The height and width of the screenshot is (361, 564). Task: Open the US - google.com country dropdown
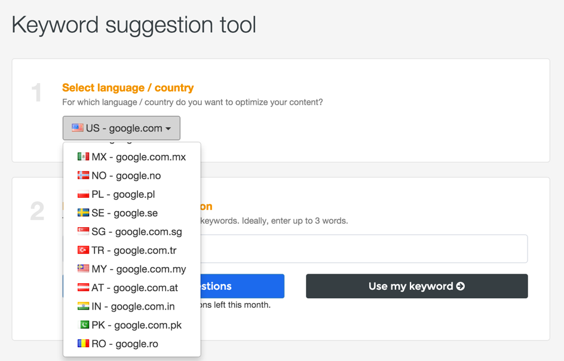pos(121,128)
